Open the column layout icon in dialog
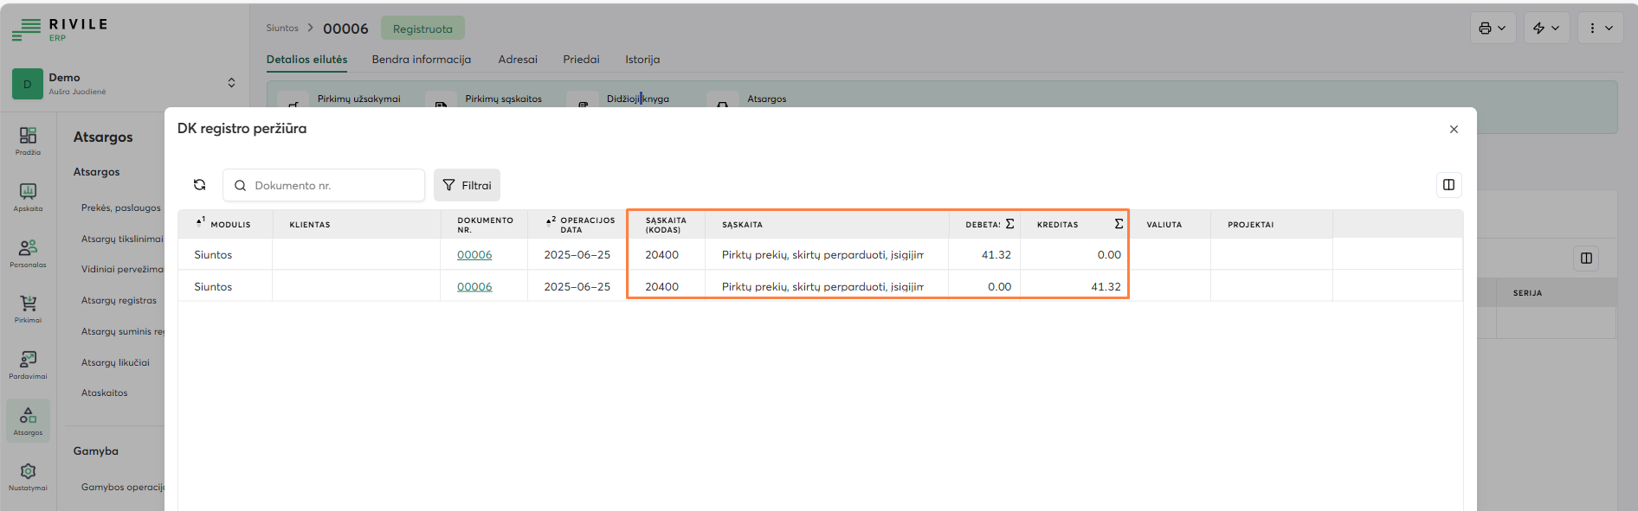Screen dimensions: 1638x511 1448,185
